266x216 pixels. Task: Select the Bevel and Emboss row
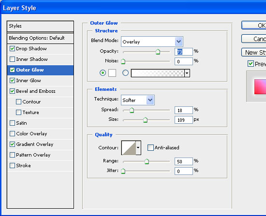coord(40,91)
